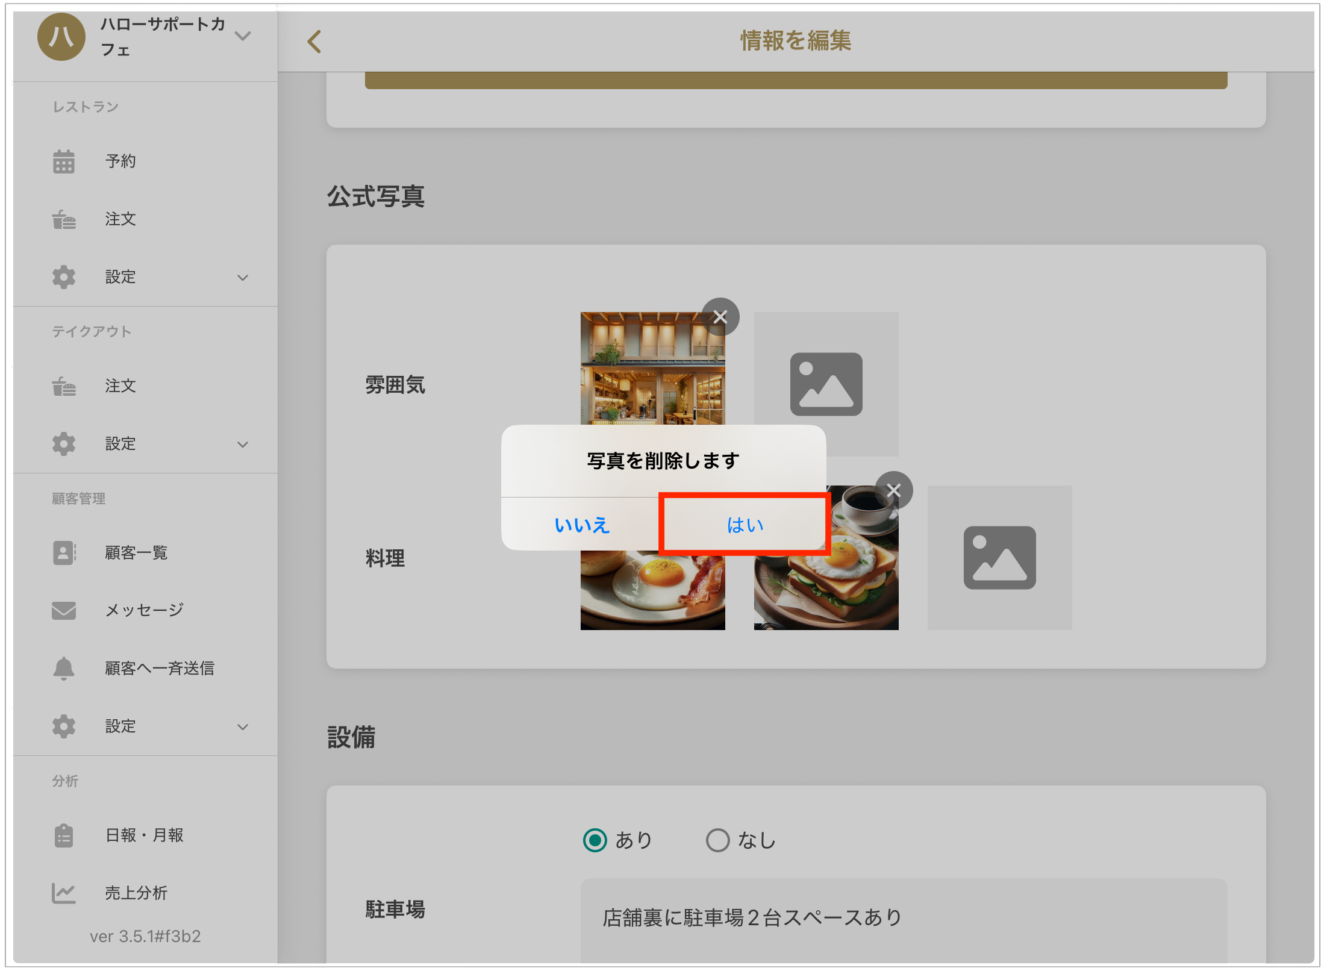The image size is (1324, 971).
Task: Open 日報・月報 in the sidebar
Action: (145, 835)
